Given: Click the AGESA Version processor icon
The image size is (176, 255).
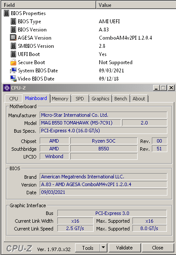Looking at the screenshot, I should coord(13,37).
